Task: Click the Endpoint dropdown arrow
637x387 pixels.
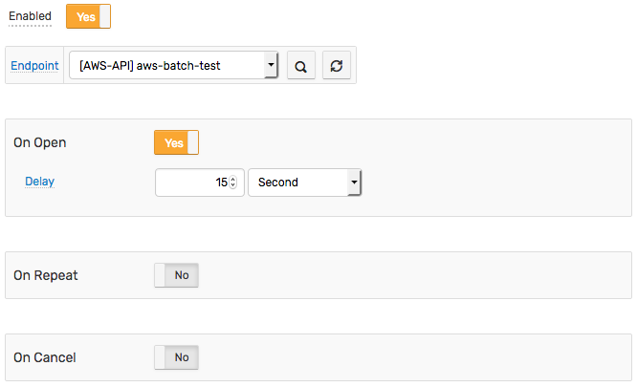Action: click(x=271, y=65)
